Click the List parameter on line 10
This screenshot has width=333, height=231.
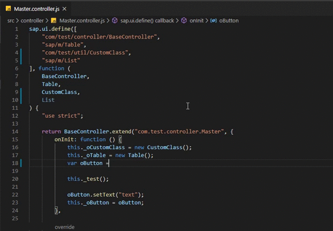(x=48, y=100)
